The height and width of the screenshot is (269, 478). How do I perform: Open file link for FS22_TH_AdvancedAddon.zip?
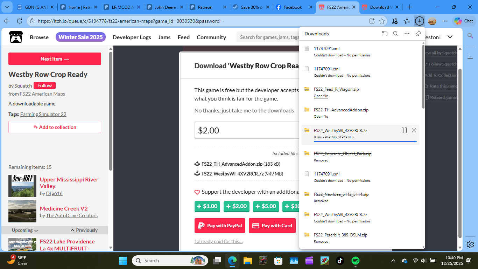(321, 117)
